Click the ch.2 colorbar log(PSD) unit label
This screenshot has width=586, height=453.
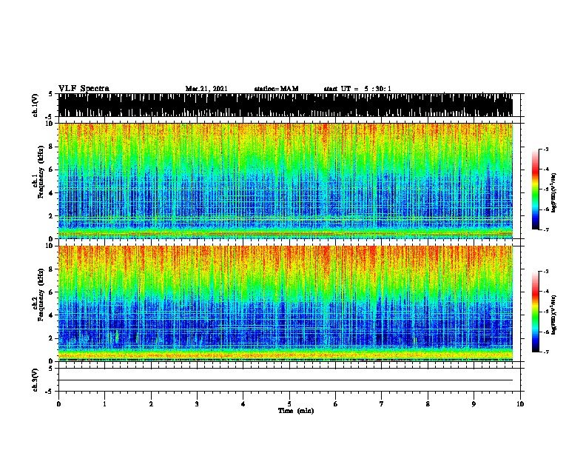pos(554,315)
